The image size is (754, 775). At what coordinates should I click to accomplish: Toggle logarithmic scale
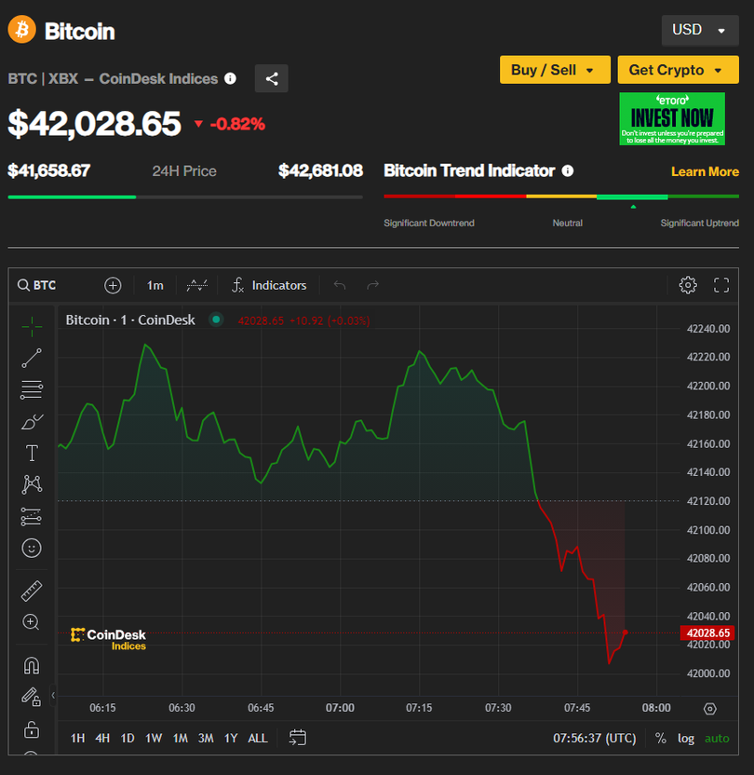686,738
